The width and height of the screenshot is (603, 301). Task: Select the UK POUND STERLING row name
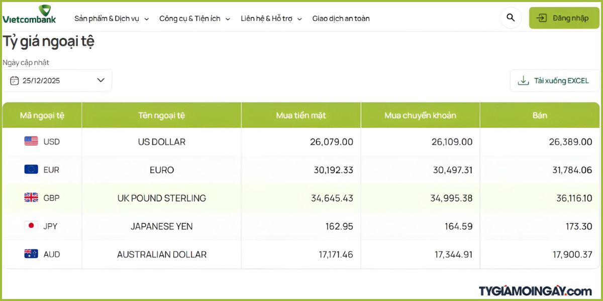[x=162, y=198]
